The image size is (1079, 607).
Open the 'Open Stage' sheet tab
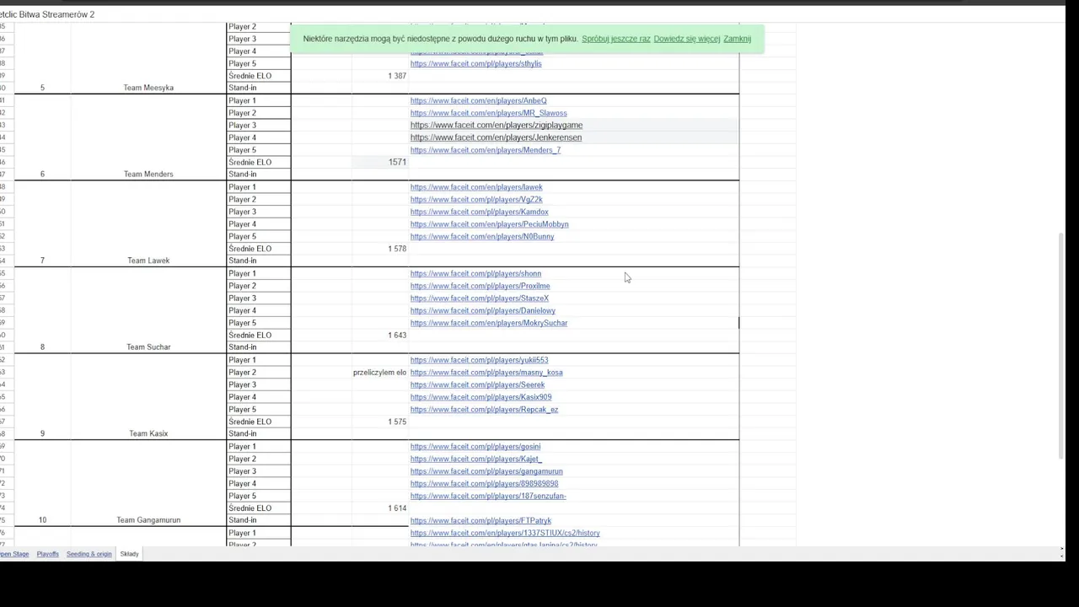(x=13, y=554)
